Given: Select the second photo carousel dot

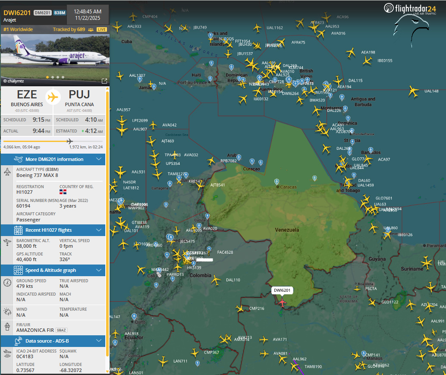Looking at the screenshot, I should click(53, 77).
